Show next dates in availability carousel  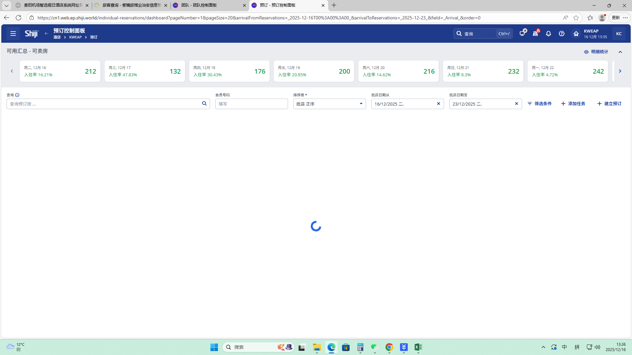coord(620,71)
